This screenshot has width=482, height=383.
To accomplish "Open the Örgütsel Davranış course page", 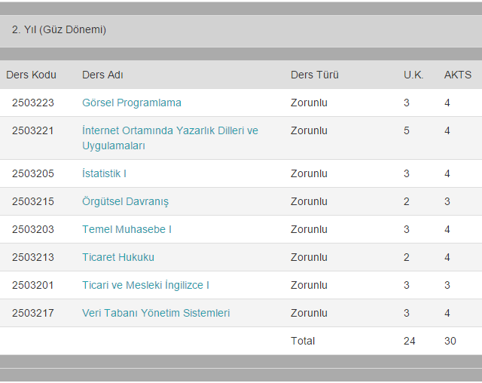I will 125,201.
